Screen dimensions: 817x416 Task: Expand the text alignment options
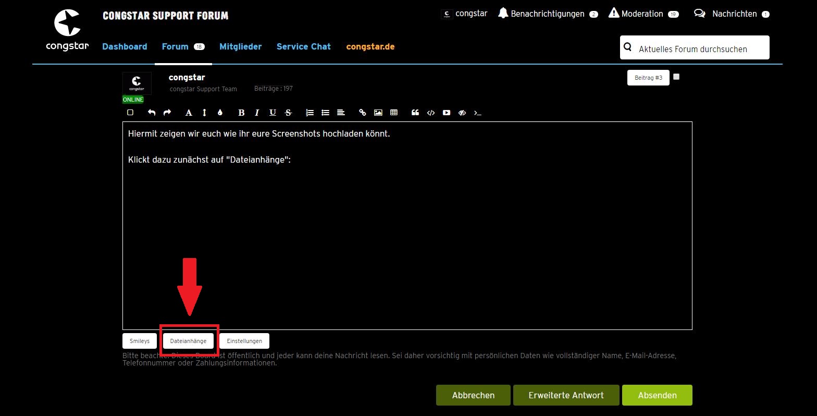tap(341, 113)
